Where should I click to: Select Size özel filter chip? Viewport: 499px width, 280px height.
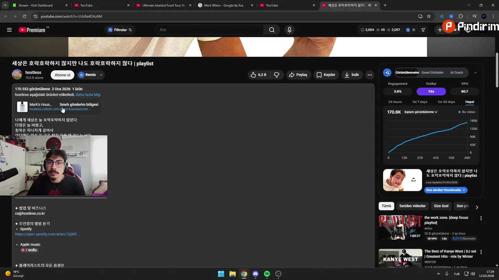pyautogui.click(x=441, y=206)
